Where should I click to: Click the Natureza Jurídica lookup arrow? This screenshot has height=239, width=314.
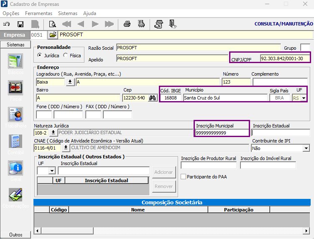[53, 132]
